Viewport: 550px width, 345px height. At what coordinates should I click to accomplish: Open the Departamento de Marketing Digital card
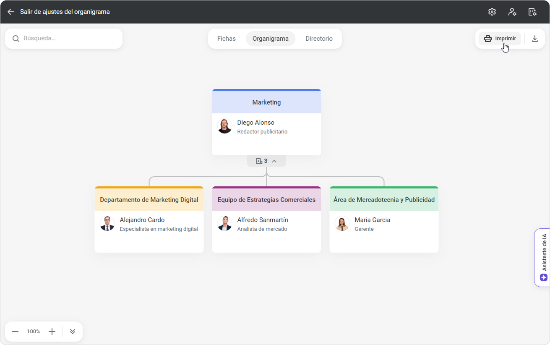[149, 200]
